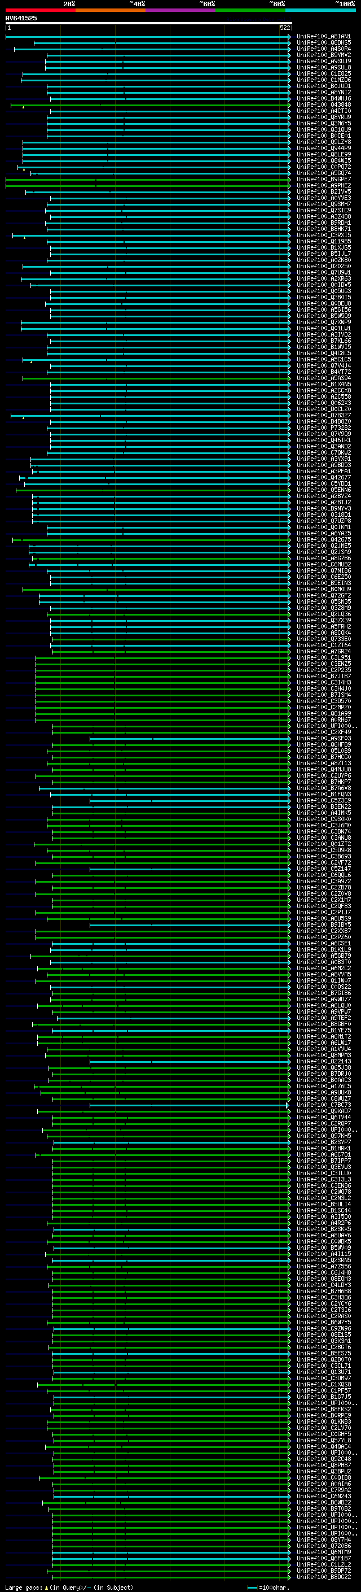The width and height of the screenshot is (361, 1592).
Task: Click the red 20% identity legend bar
Action: tap(40, 11)
